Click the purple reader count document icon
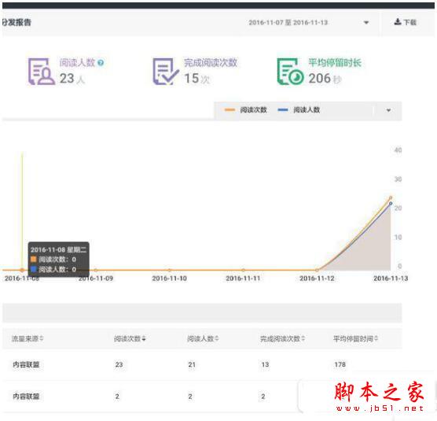Image resolution: width=437 pixels, height=421 pixels. point(41,71)
